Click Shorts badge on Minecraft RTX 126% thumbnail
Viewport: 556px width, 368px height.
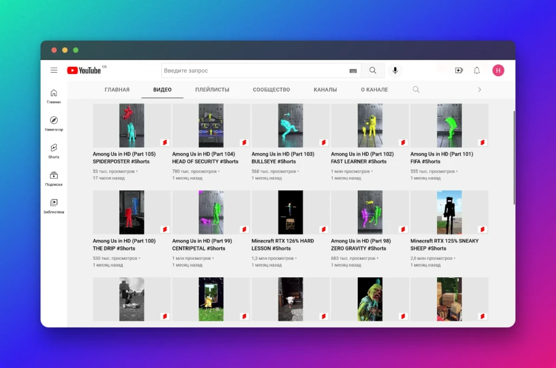click(x=324, y=229)
